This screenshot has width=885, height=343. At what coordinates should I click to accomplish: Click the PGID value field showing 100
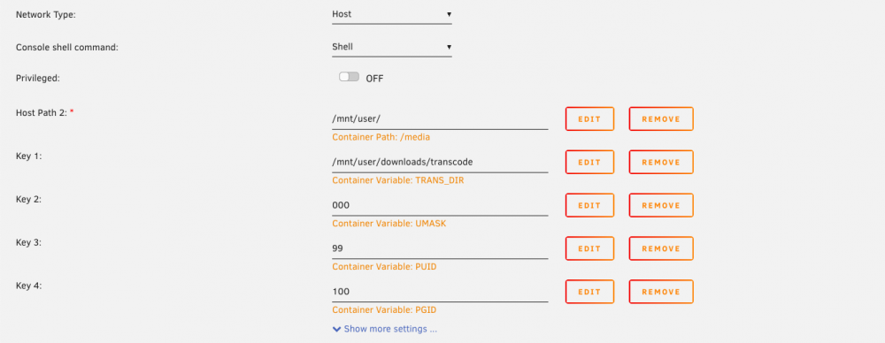[440, 292]
